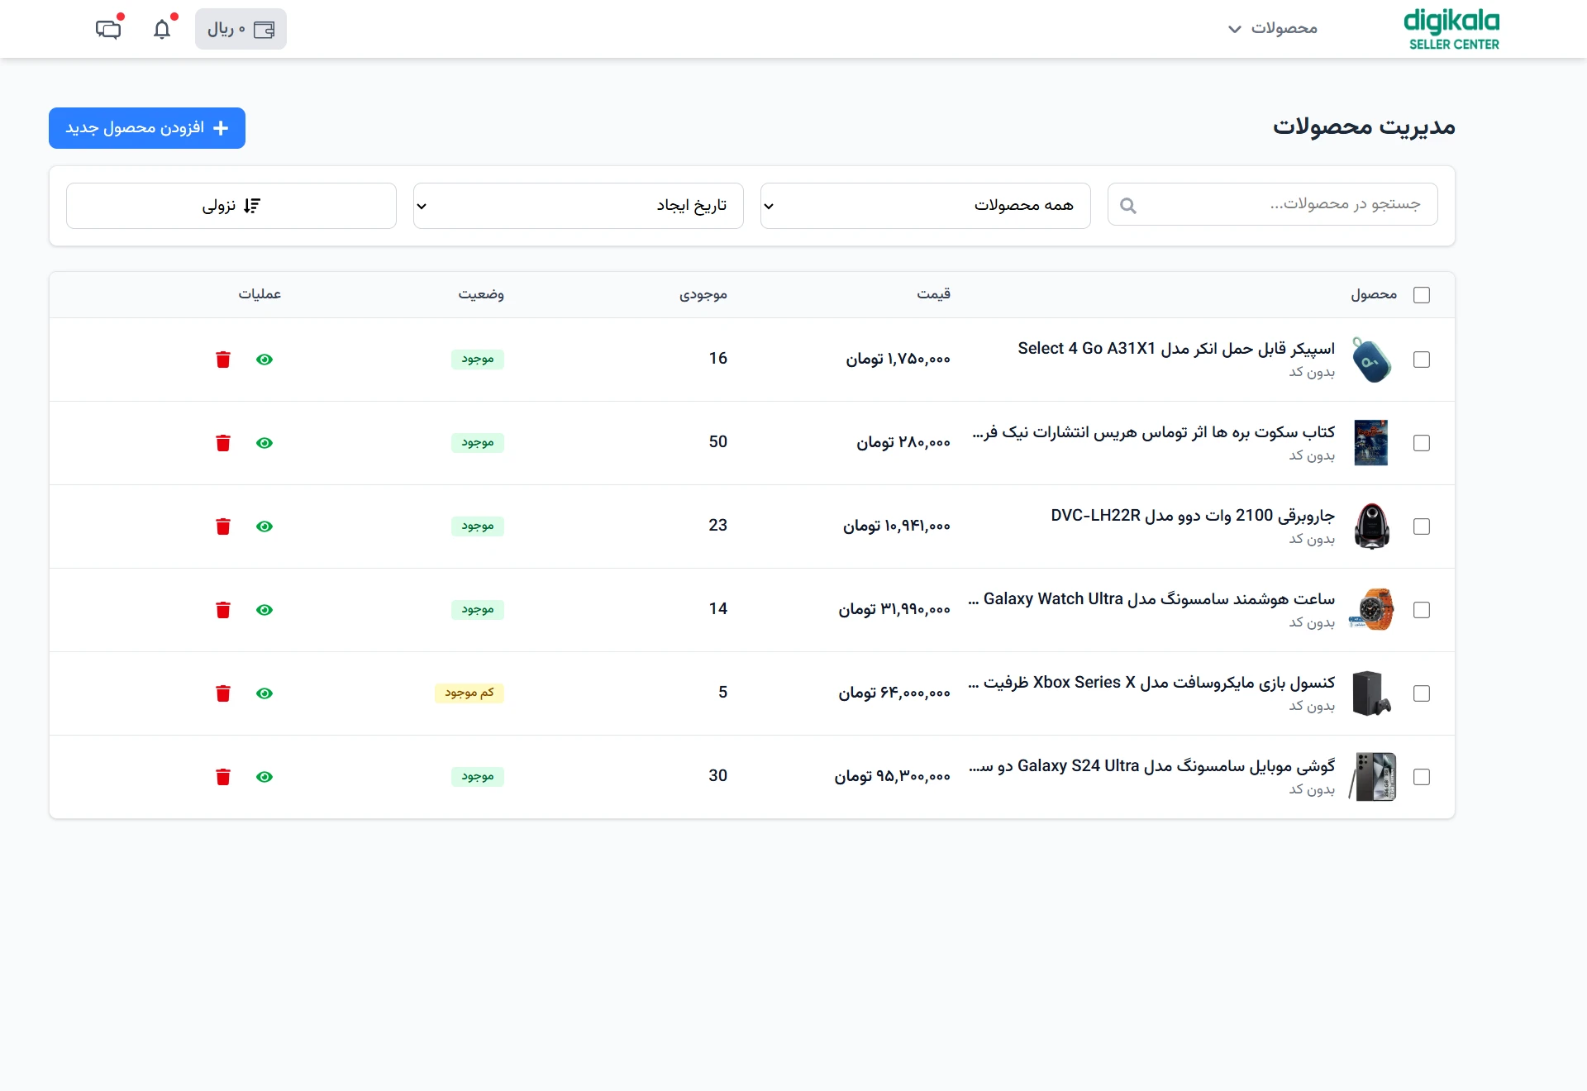The height and width of the screenshot is (1091, 1587).
Task: Open the همه محصولات filter dropdown
Action: point(925,206)
